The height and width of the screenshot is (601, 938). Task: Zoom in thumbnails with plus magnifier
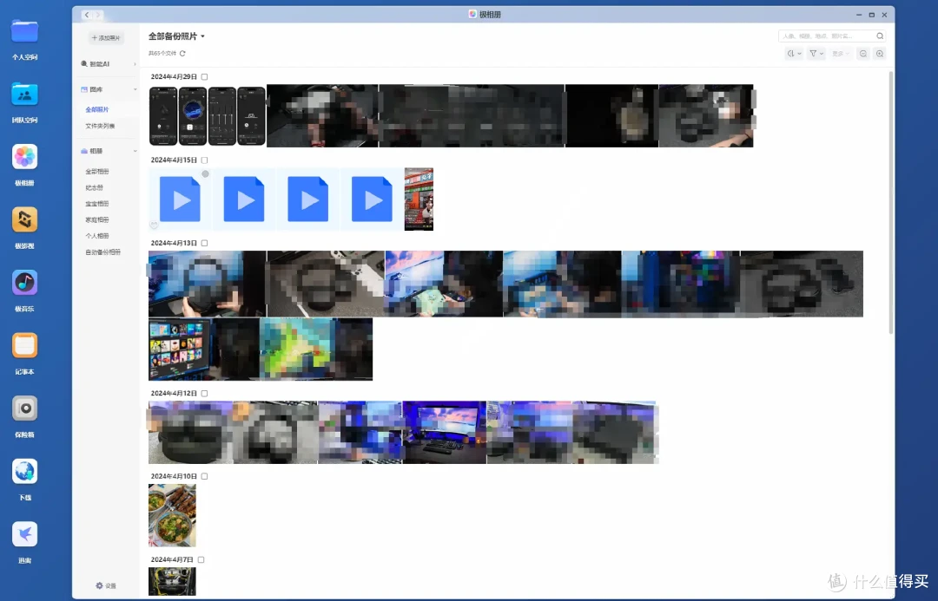pyautogui.click(x=880, y=54)
